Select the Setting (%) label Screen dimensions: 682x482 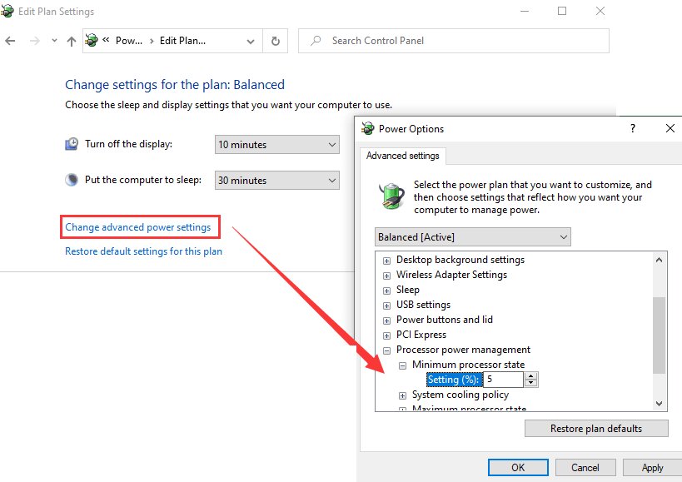[x=454, y=380]
